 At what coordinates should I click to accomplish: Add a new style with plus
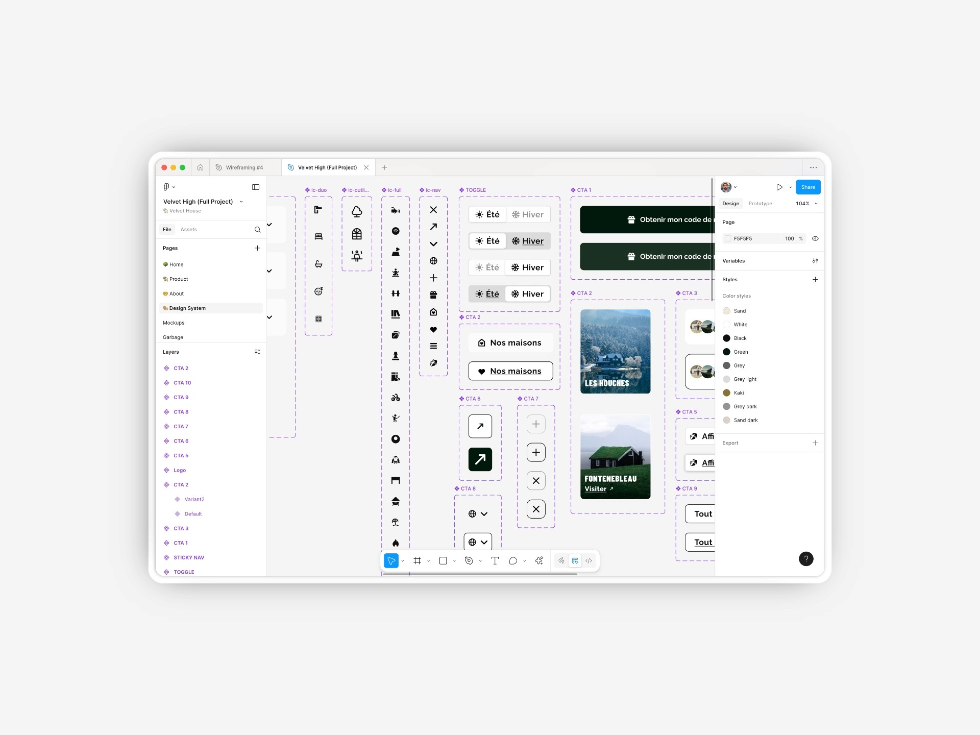point(815,279)
